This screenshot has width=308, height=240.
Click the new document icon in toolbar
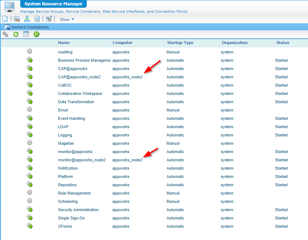pos(5,19)
